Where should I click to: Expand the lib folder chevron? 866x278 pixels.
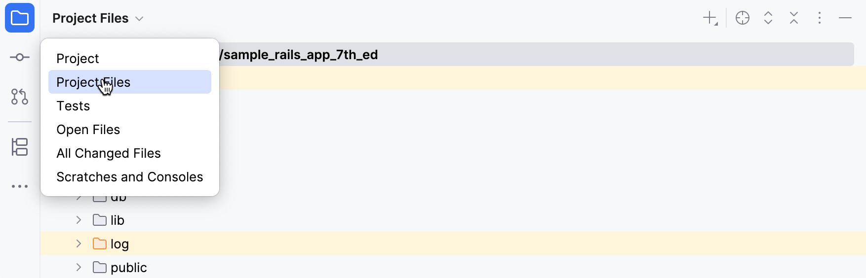tap(79, 220)
